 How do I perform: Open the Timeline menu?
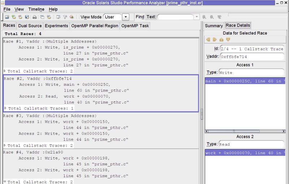36,9
